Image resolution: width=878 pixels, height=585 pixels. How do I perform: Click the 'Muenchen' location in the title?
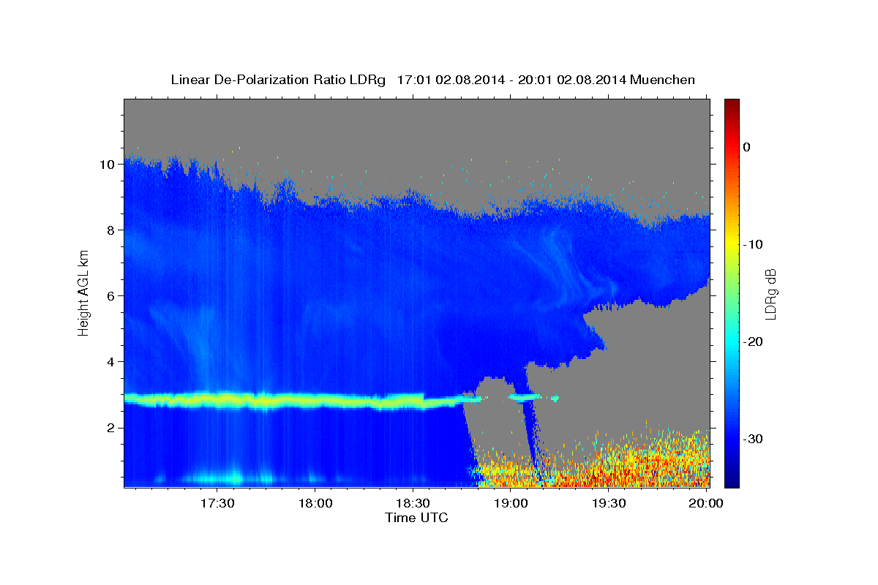coord(663,80)
